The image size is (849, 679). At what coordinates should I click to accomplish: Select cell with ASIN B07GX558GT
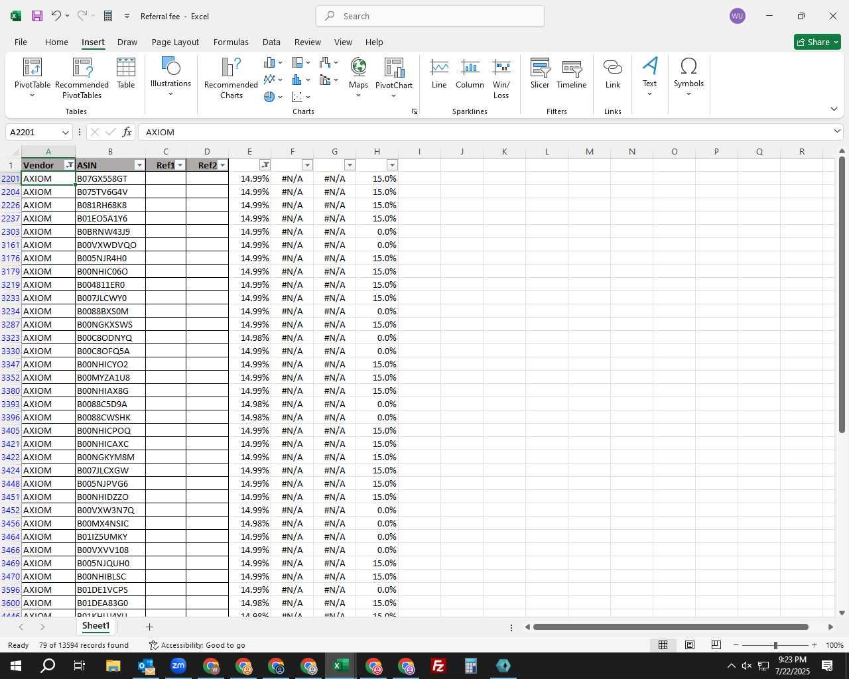[x=110, y=178]
